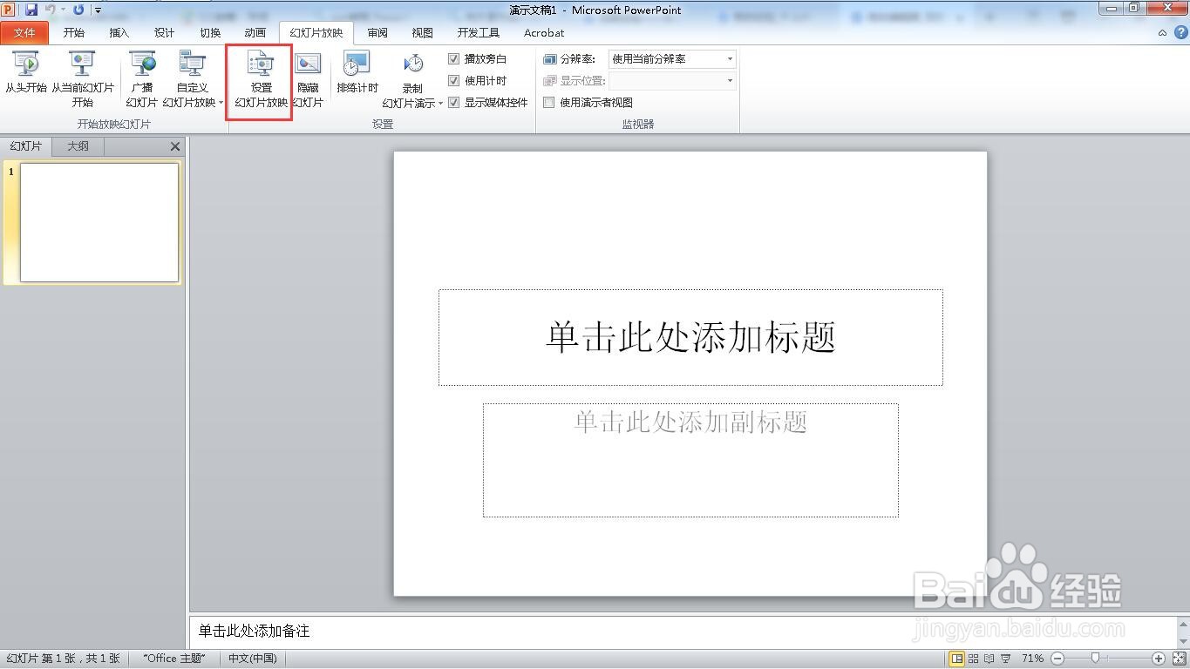Switch to the View (视图) tab

point(423,33)
